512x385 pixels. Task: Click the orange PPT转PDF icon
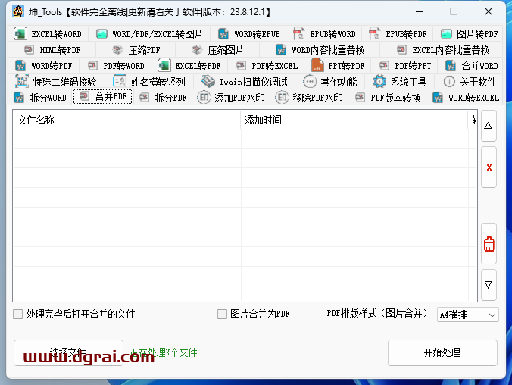pos(317,65)
